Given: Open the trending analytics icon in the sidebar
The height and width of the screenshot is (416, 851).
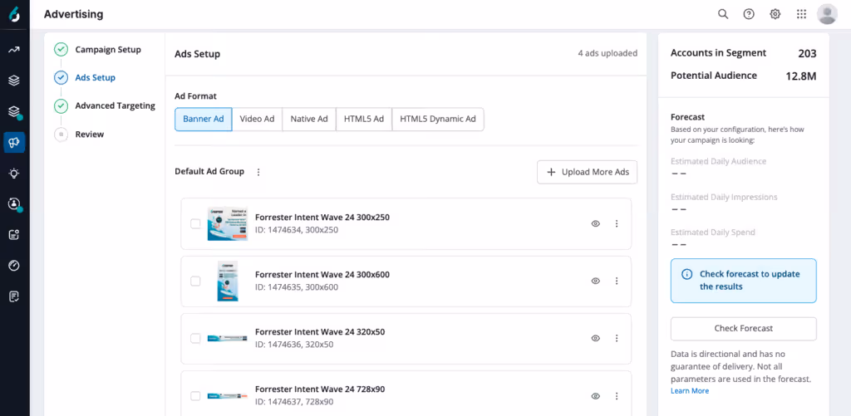Looking at the screenshot, I should [14, 50].
